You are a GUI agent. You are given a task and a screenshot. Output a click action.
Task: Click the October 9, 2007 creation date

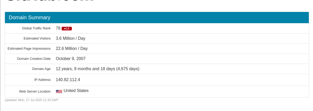point(71,58)
